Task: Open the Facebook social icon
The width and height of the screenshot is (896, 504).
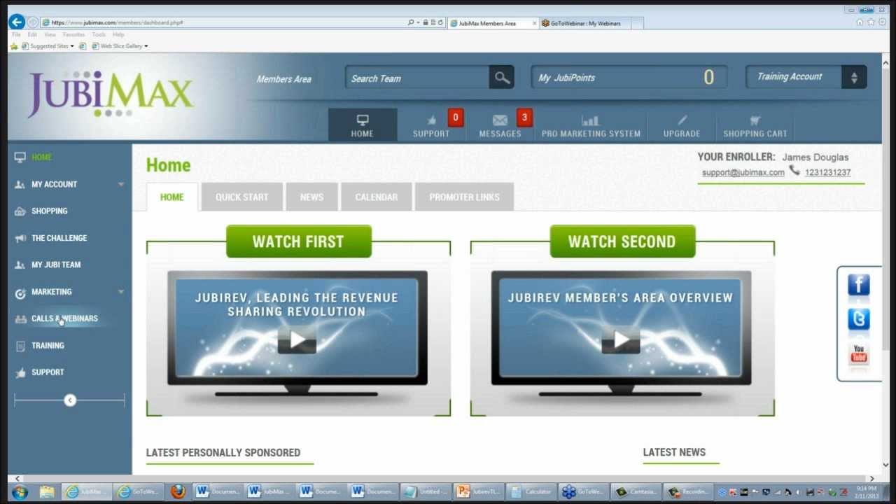Action: click(x=859, y=286)
